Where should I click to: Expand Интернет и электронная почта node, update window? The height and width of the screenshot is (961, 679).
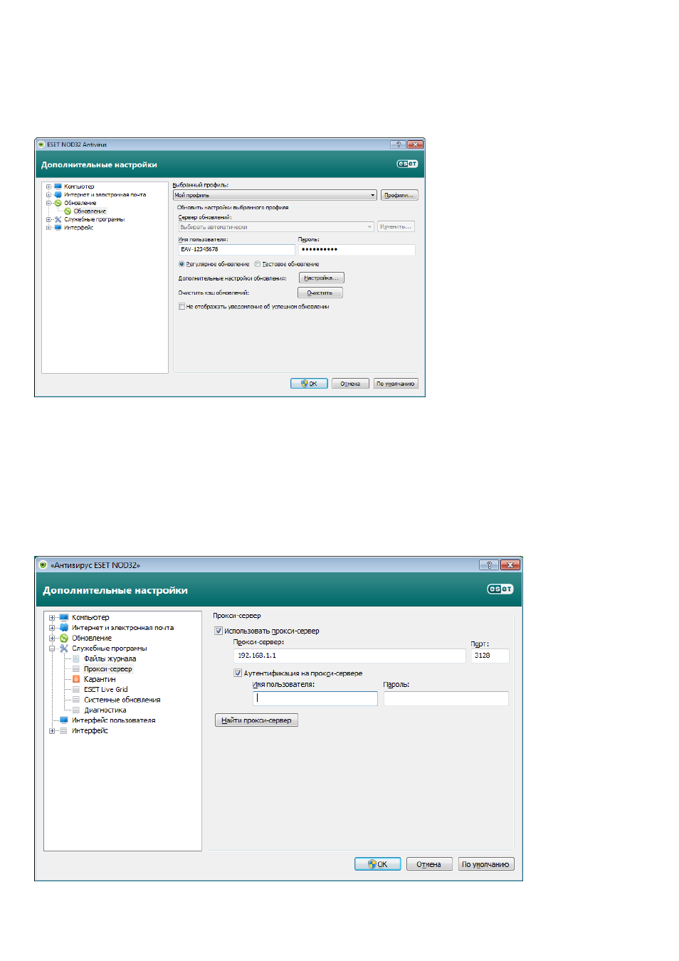pyautogui.click(x=48, y=194)
